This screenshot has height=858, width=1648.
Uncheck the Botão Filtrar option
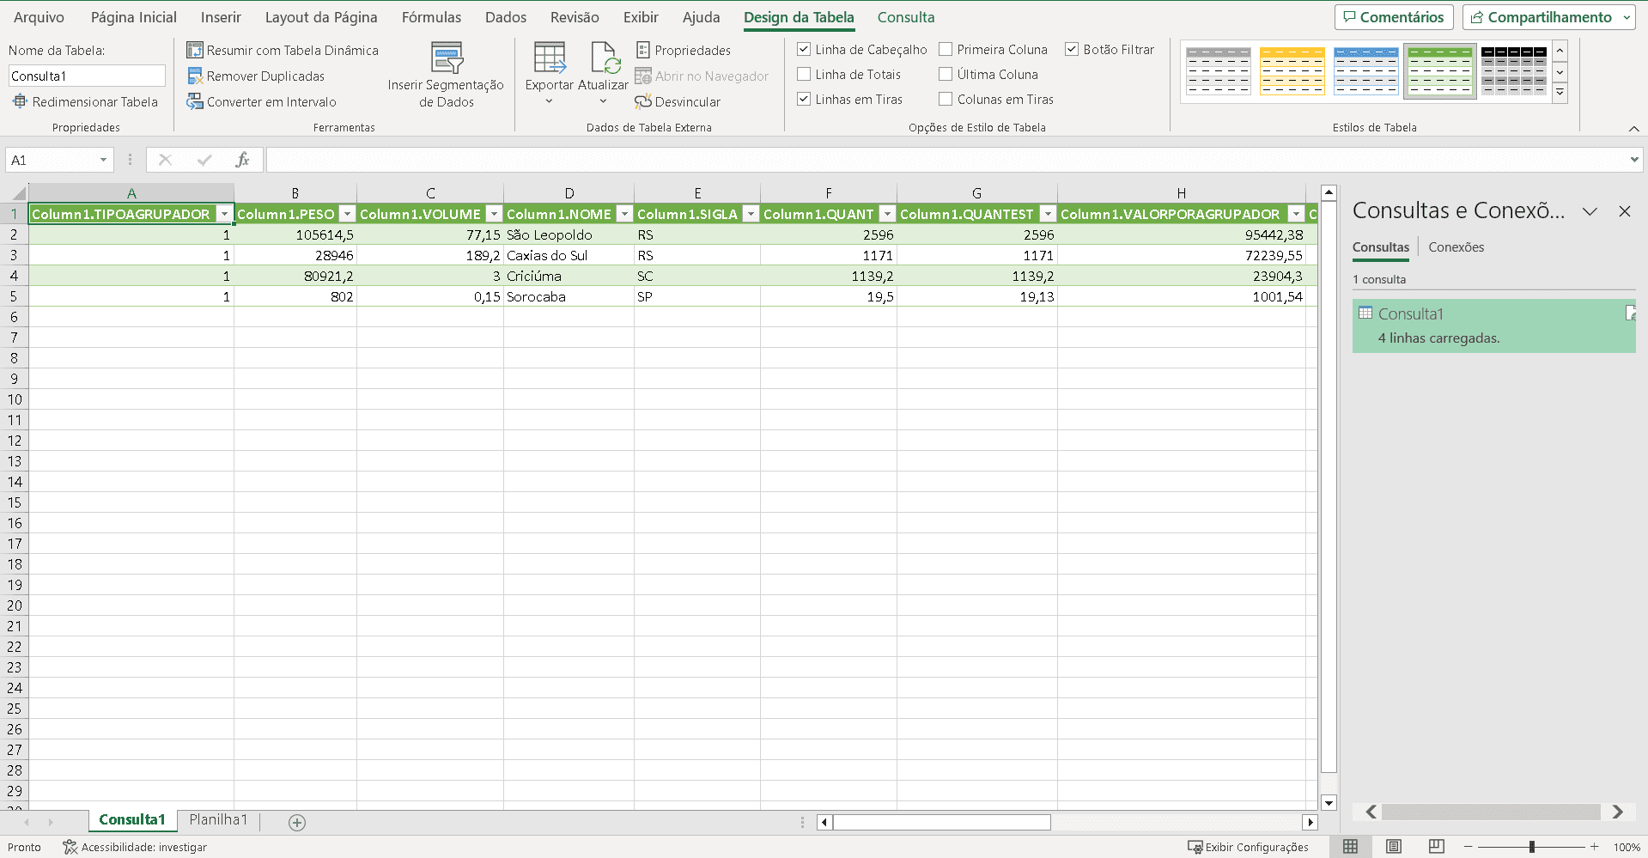(x=1072, y=50)
